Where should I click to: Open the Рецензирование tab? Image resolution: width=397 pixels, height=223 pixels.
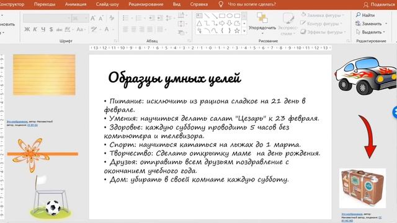click(x=146, y=4)
